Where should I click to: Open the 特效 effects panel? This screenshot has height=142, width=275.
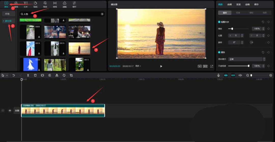click(45, 4)
